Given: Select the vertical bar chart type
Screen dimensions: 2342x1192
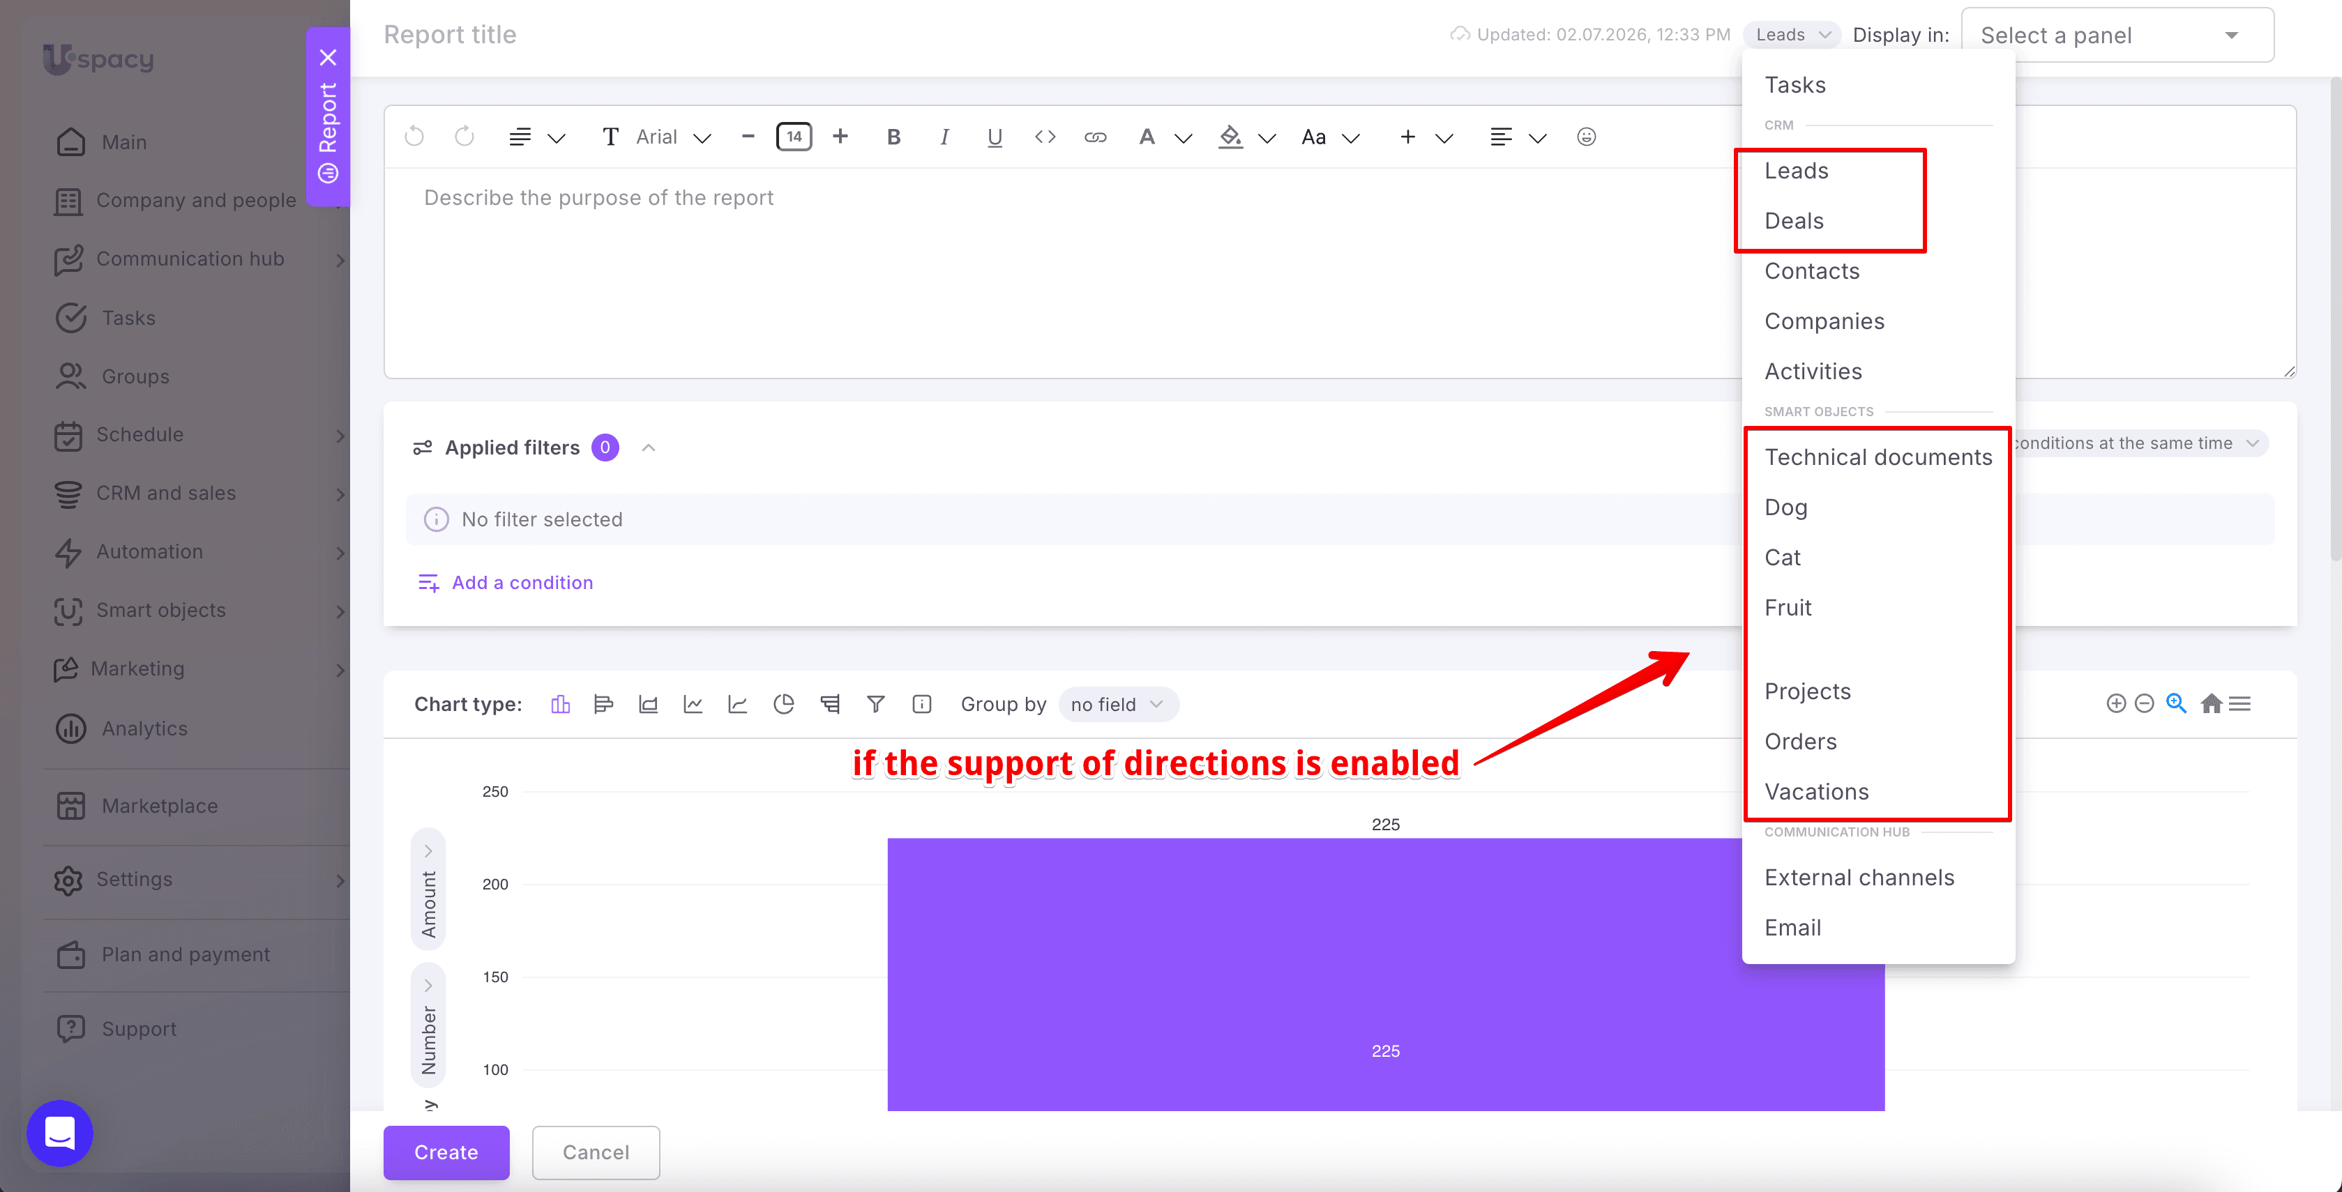Looking at the screenshot, I should [560, 704].
